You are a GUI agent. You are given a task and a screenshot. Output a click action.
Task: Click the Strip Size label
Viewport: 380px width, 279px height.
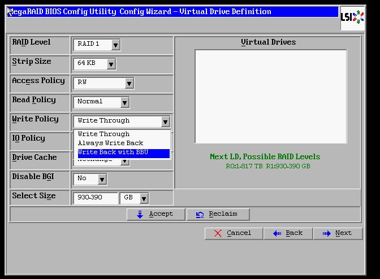pos(32,62)
